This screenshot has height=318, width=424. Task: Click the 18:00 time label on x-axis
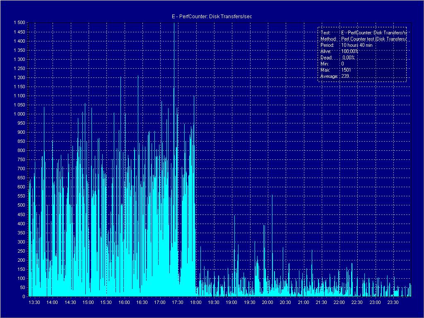coord(196,303)
